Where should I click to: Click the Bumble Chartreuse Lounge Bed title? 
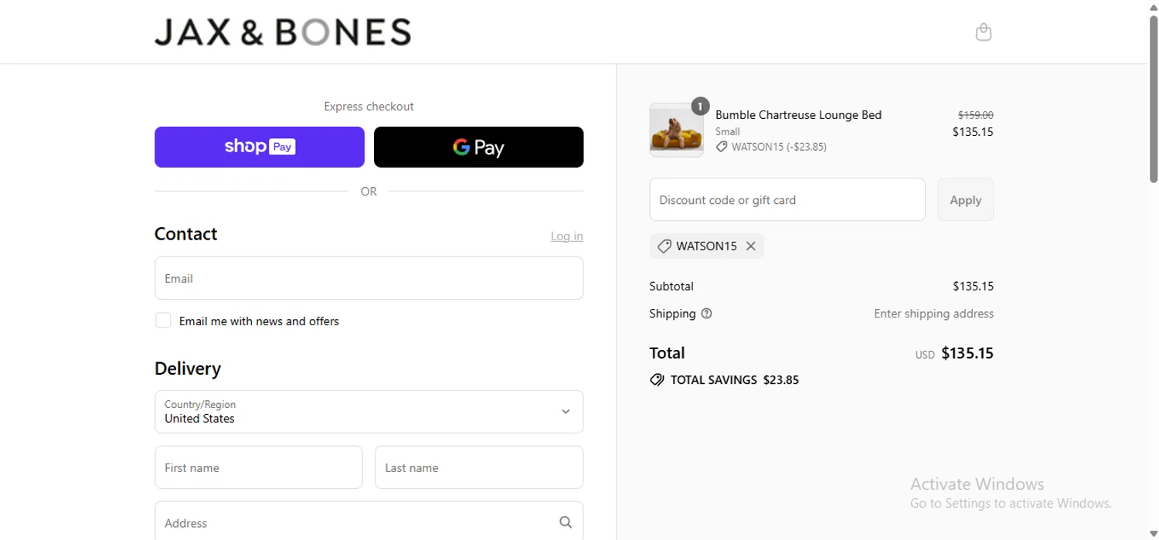pos(798,115)
